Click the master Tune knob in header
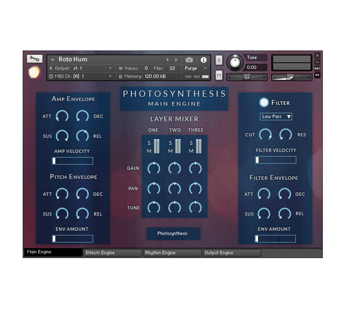 pos(235,62)
